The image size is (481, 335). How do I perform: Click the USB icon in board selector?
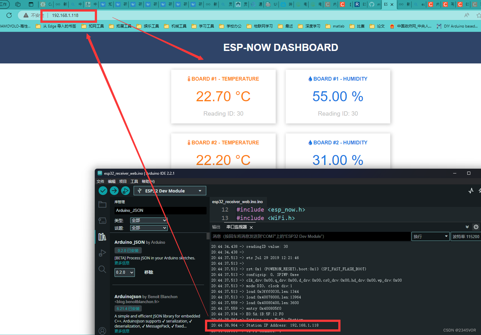click(140, 191)
